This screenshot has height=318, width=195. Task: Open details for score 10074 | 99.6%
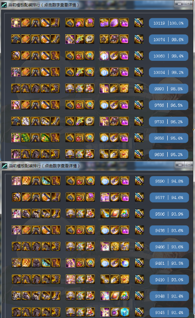coord(169,39)
